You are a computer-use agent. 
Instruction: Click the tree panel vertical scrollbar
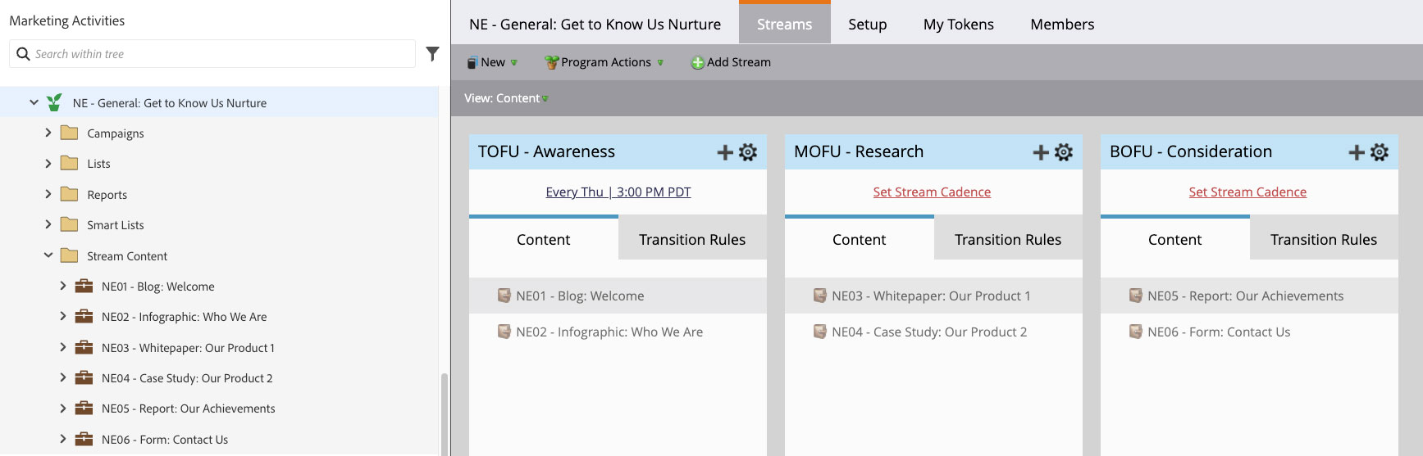[445, 413]
